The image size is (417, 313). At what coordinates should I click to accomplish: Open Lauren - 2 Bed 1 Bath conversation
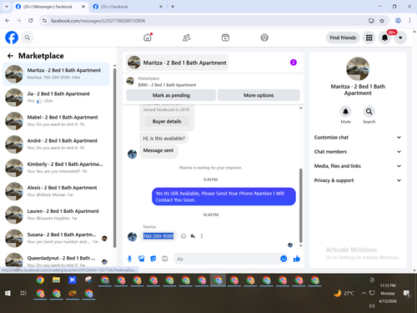pyautogui.click(x=56, y=215)
